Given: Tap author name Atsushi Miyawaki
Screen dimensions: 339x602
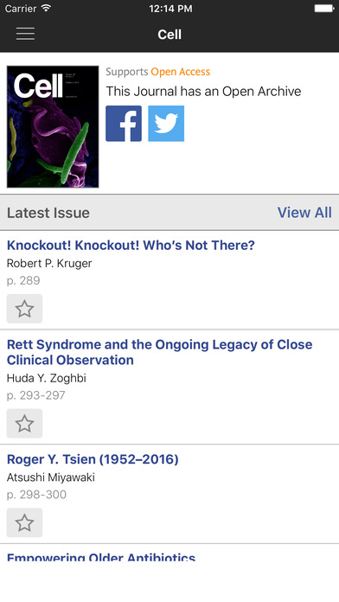Looking at the screenshot, I should point(51,477).
